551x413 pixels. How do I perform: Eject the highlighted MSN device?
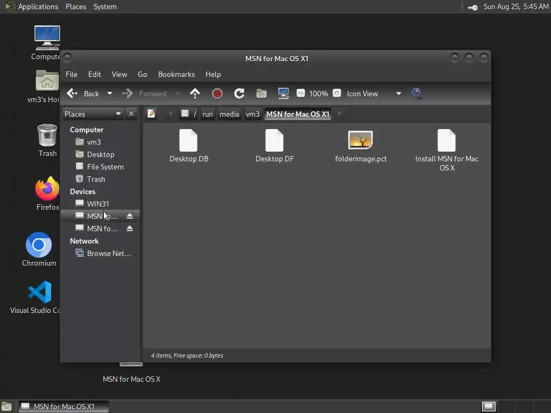(130, 216)
